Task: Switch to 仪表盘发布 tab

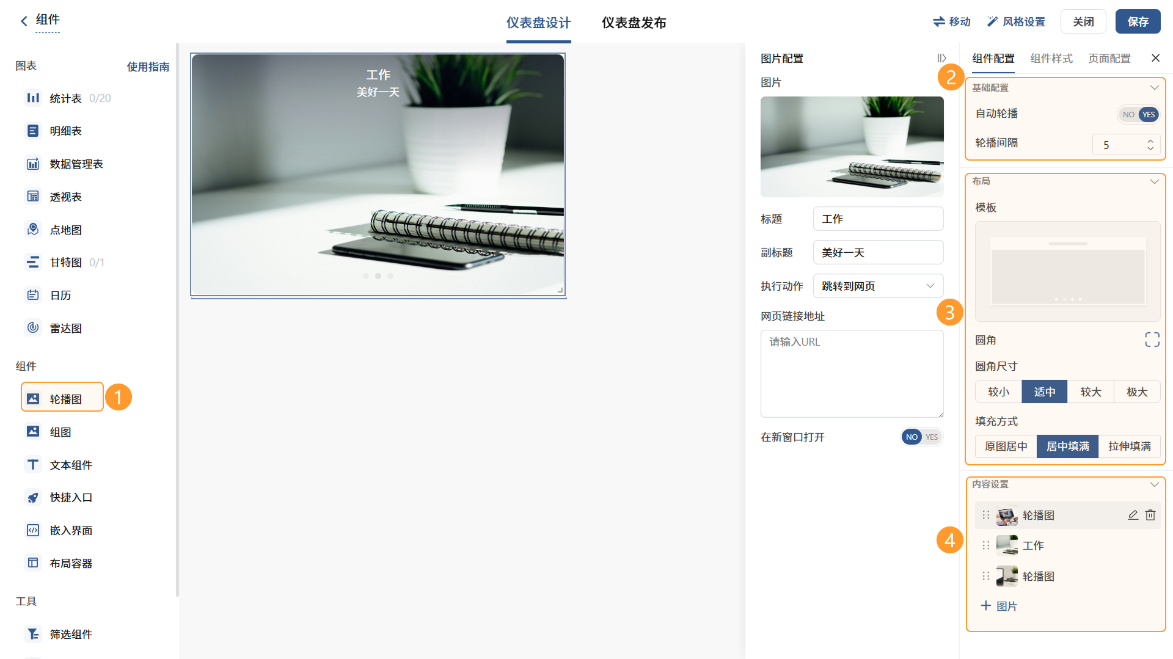Action: click(634, 23)
